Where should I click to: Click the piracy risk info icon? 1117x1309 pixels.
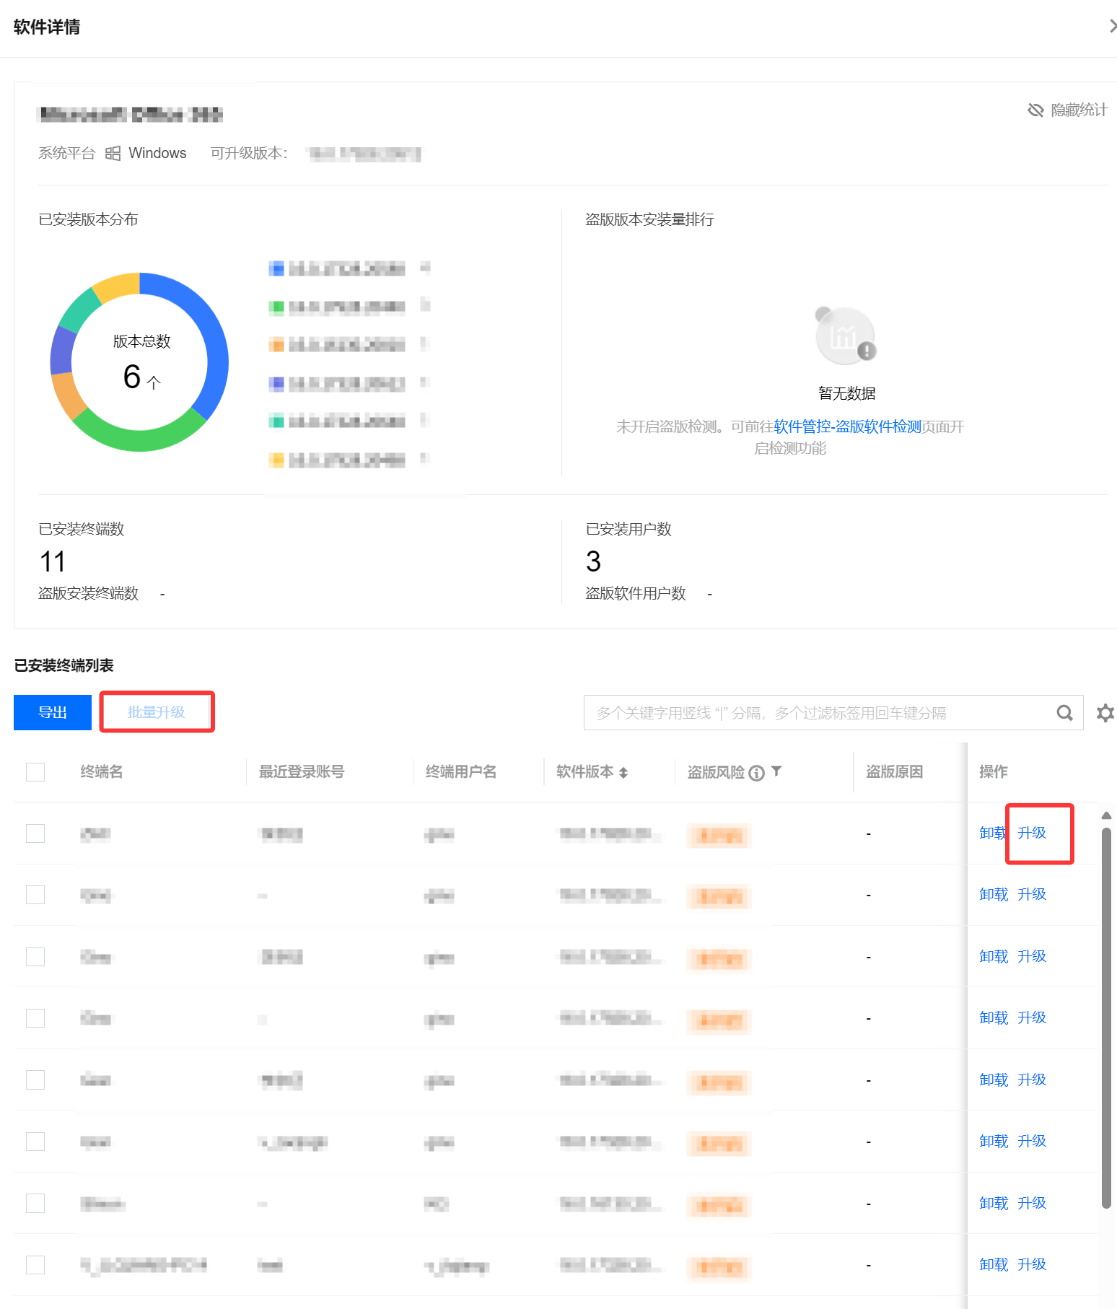pos(756,773)
